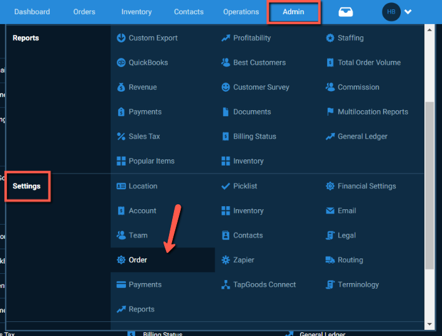Open the Staffing report
This screenshot has width=442, height=336.
pos(350,38)
